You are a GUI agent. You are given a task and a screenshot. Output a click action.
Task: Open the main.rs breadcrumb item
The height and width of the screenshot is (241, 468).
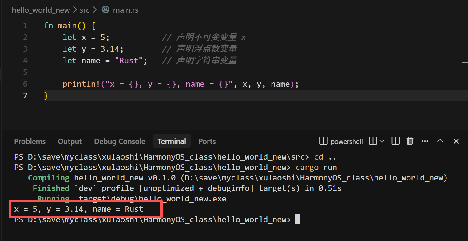point(126,10)
